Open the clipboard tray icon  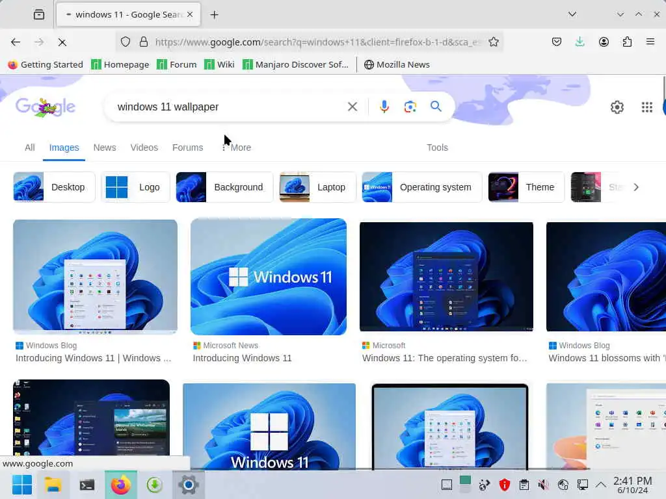click(524, 485)
